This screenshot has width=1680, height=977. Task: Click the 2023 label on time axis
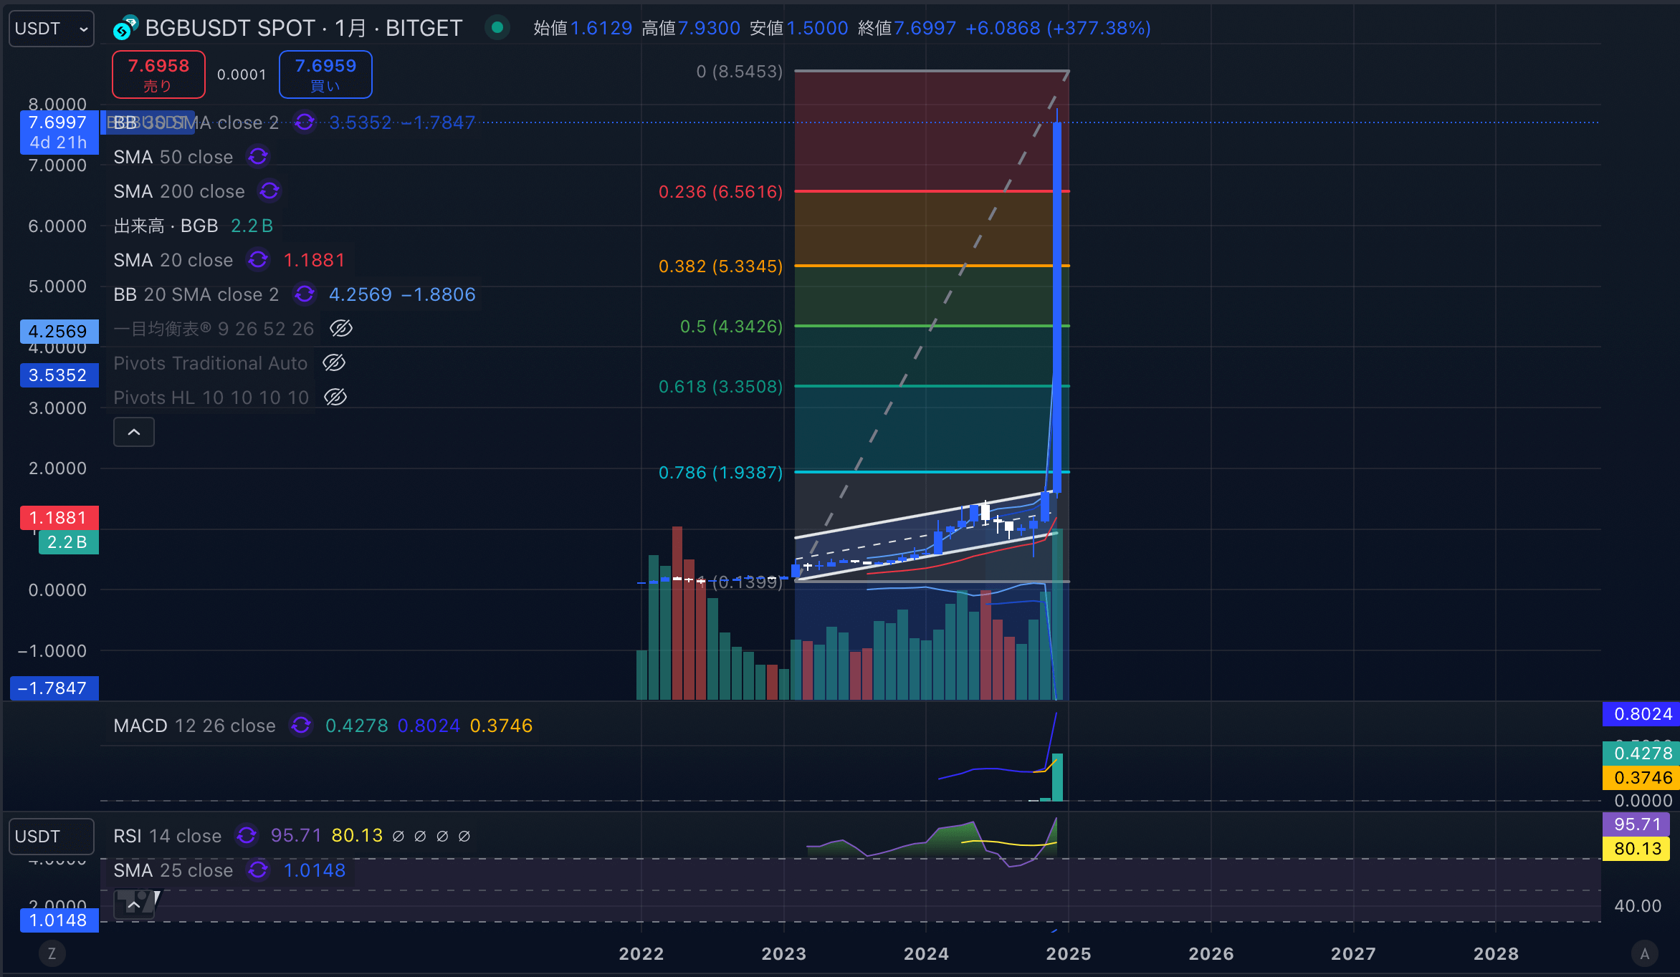[x=784, y=954]
